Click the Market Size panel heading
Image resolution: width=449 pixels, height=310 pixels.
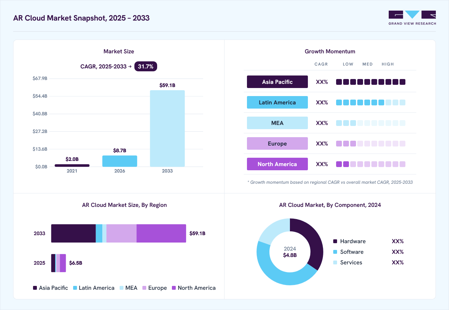click(x=119, y=51)
